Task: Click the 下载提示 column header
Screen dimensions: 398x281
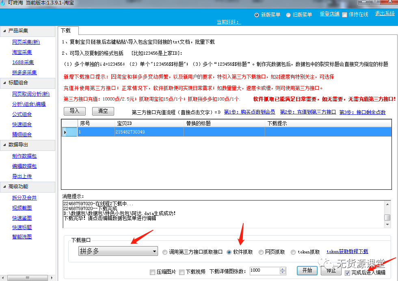Action: [328, 123]
